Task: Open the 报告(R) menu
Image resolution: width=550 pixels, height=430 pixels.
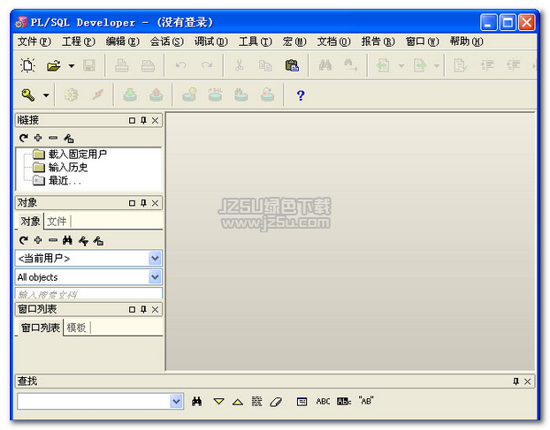Action: (x=378, y=41)
